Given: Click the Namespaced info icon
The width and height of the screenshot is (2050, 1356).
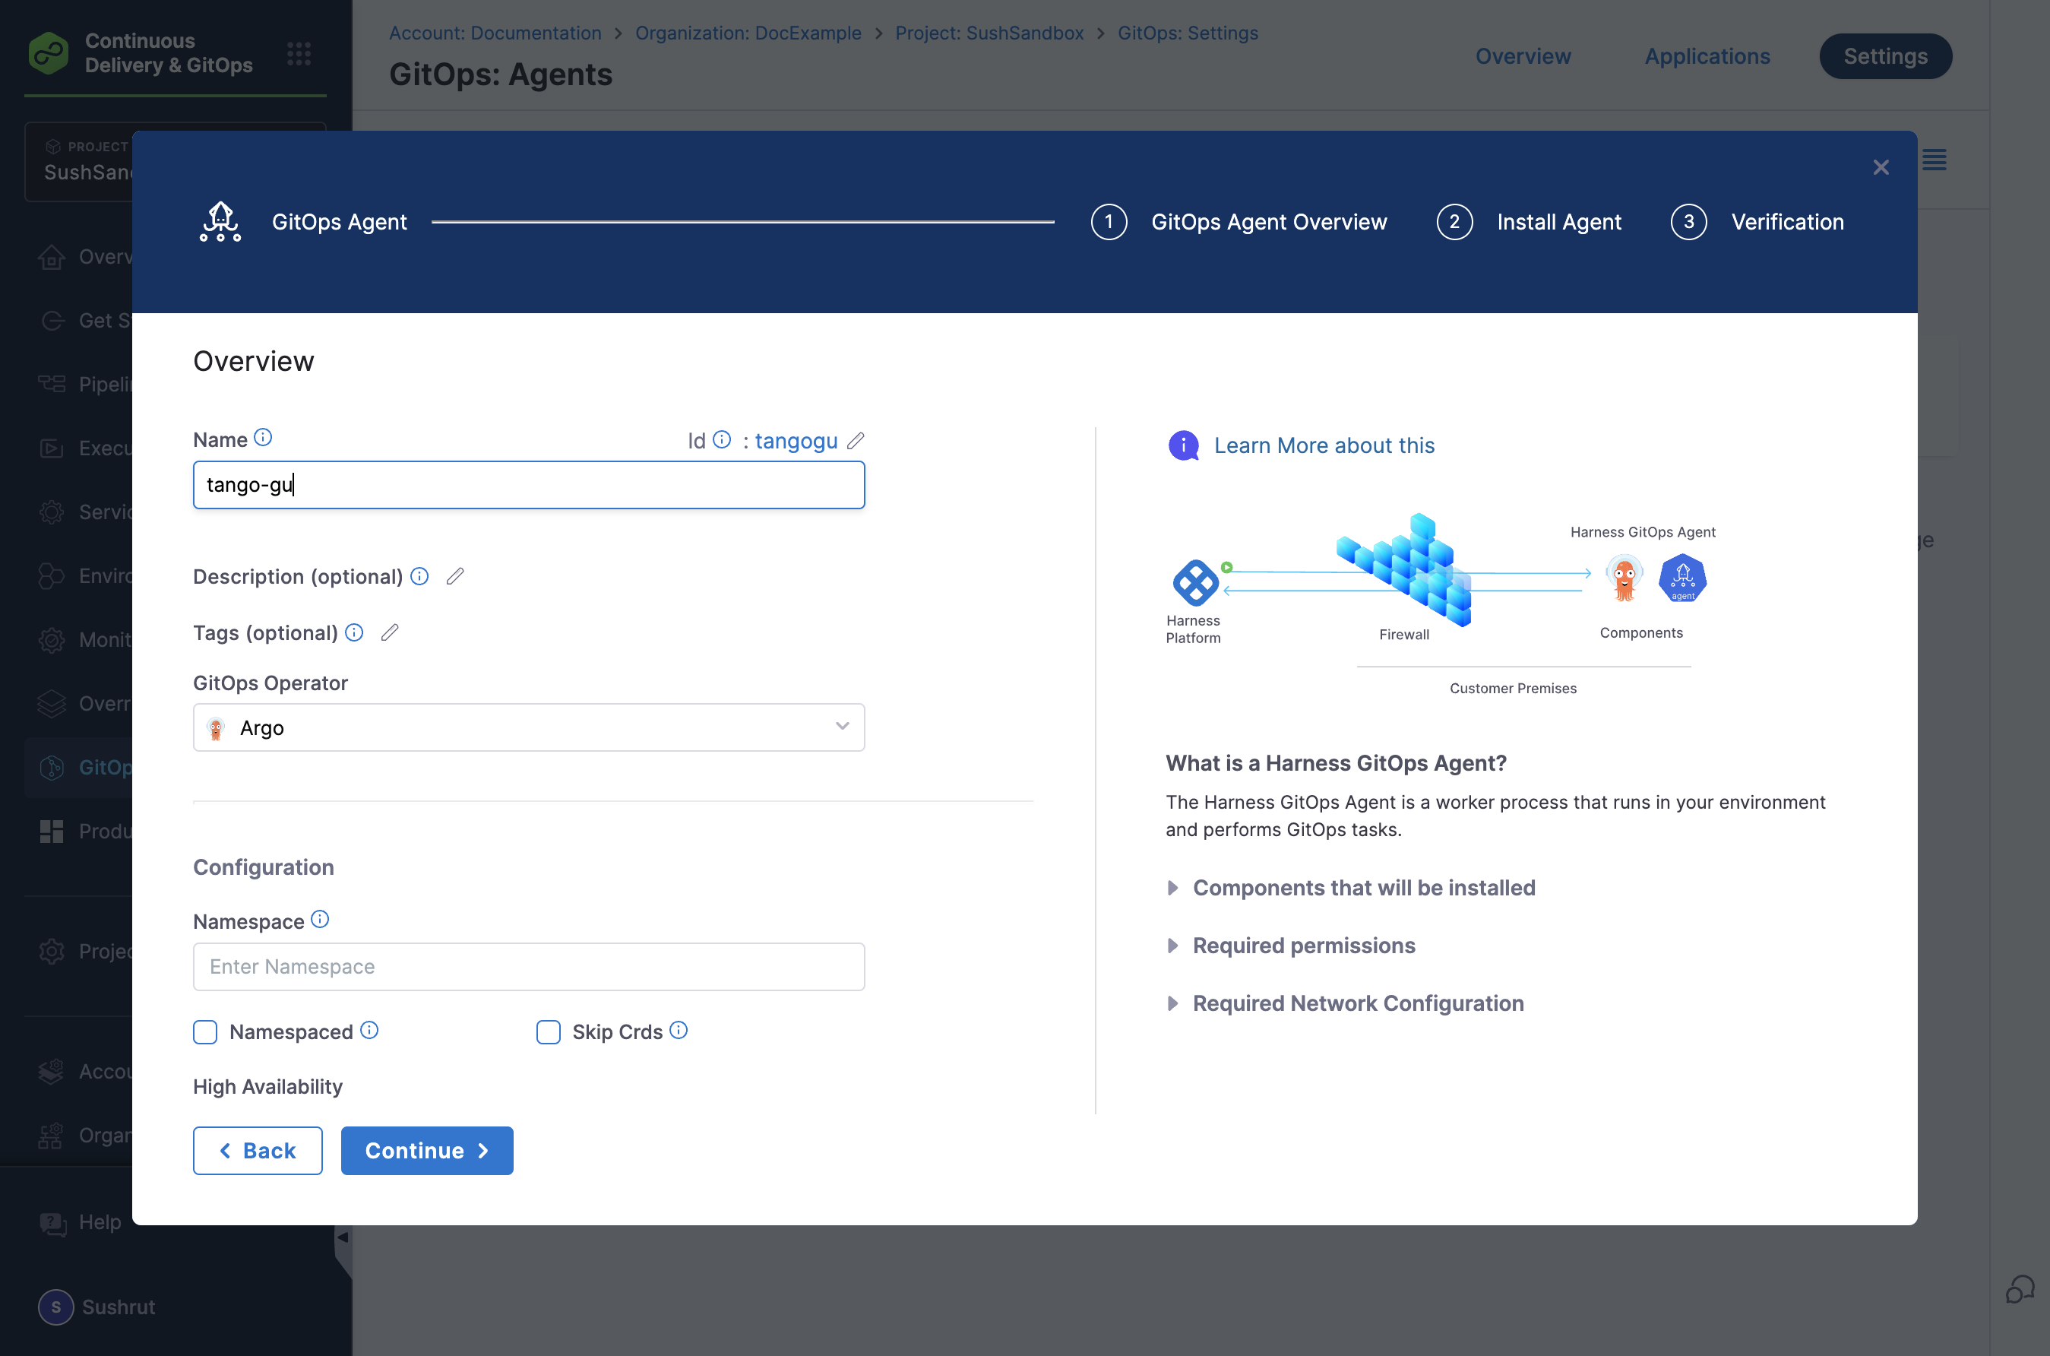Looking at the screenshot, I should click(369, 1030).
